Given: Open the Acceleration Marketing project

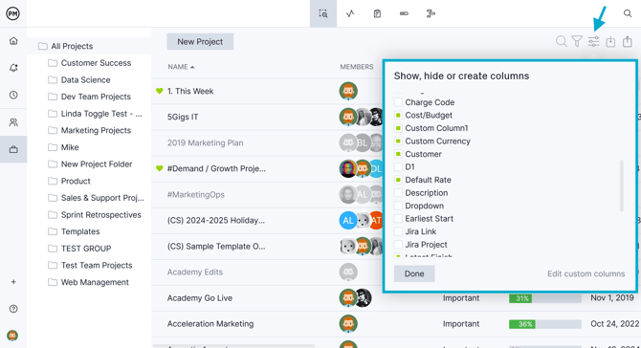Looking at the screenshot, I should coord(210,324).
